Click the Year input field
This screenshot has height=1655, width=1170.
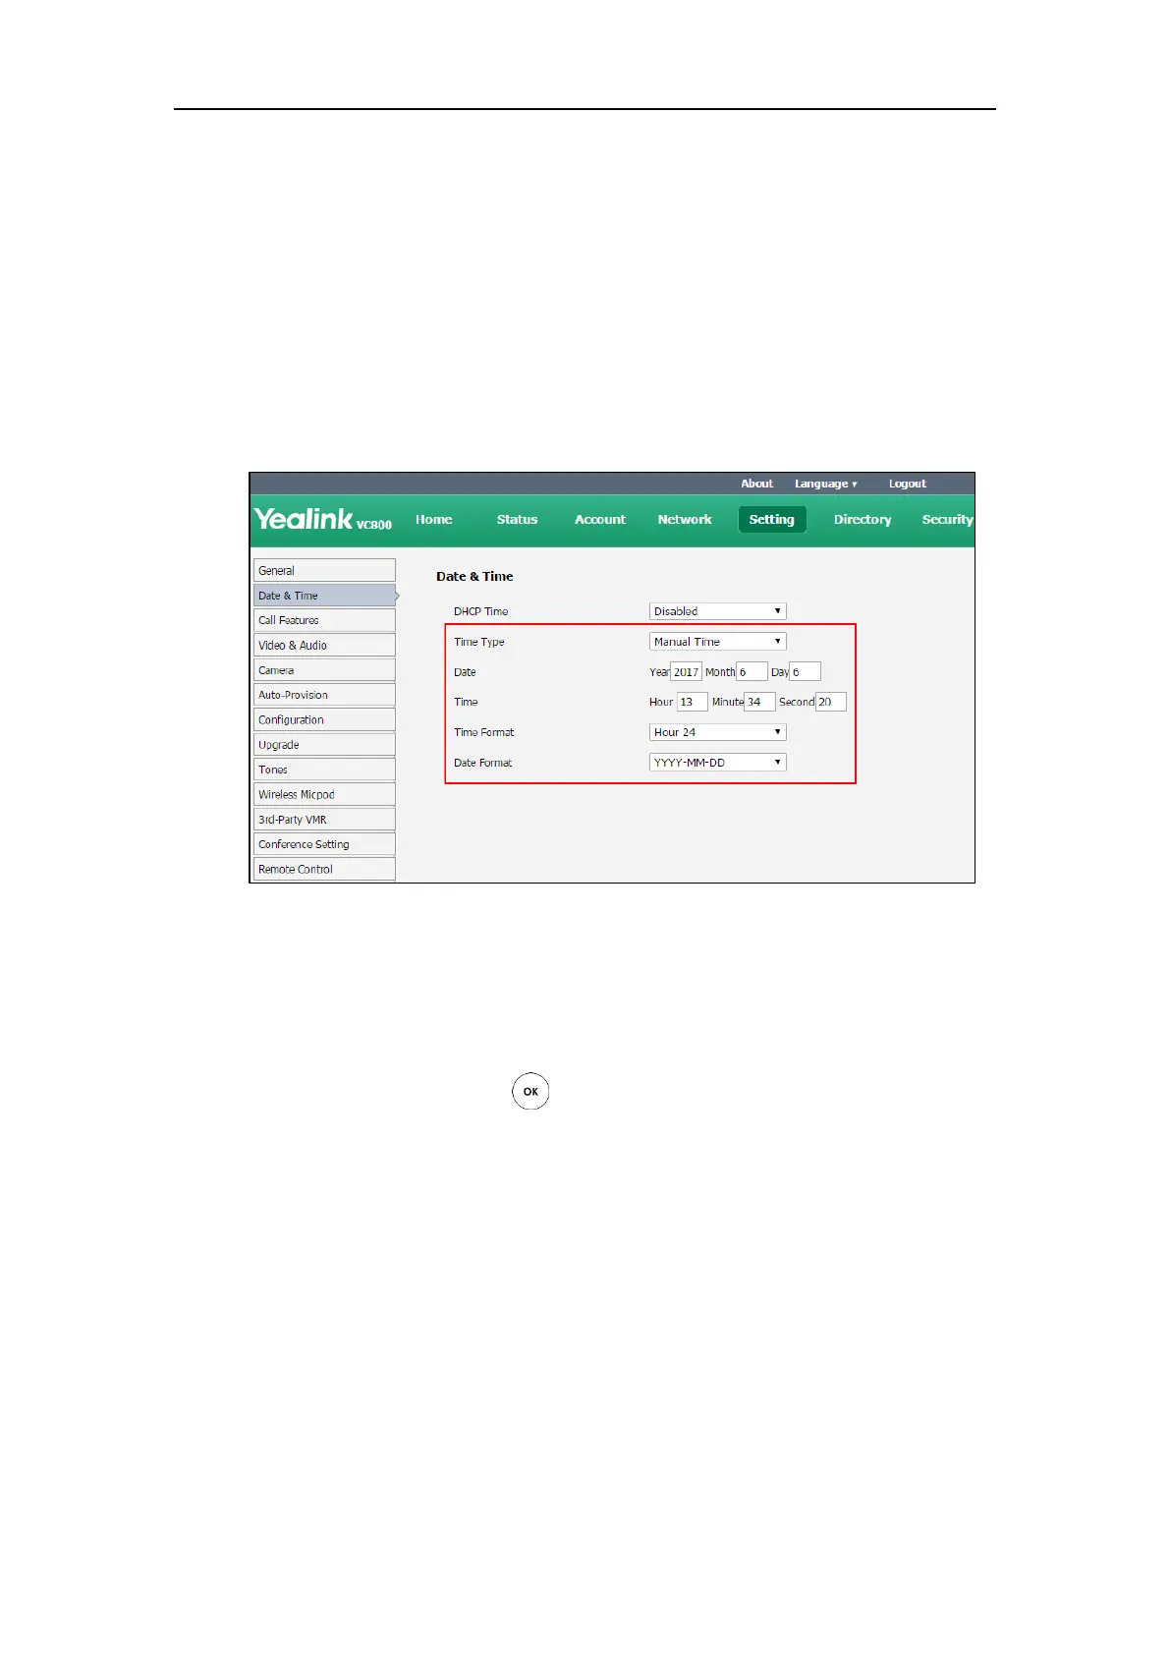click(x=686, y=672)
